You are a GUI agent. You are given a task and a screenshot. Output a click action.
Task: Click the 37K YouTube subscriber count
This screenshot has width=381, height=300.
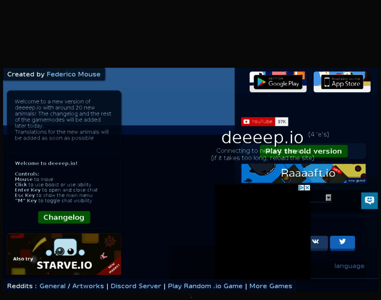point(282,121)
